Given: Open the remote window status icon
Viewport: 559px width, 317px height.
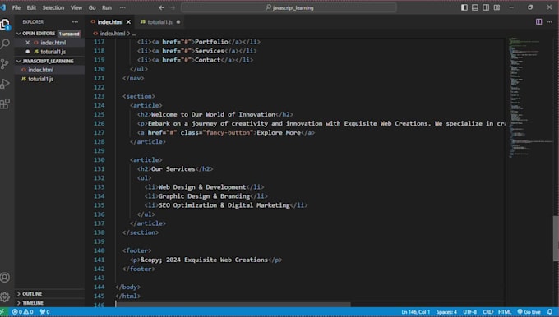Looking at the screenshot, I should tap(3, 312).
